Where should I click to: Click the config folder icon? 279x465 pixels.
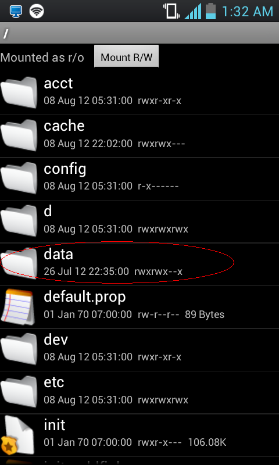point(19,178)
